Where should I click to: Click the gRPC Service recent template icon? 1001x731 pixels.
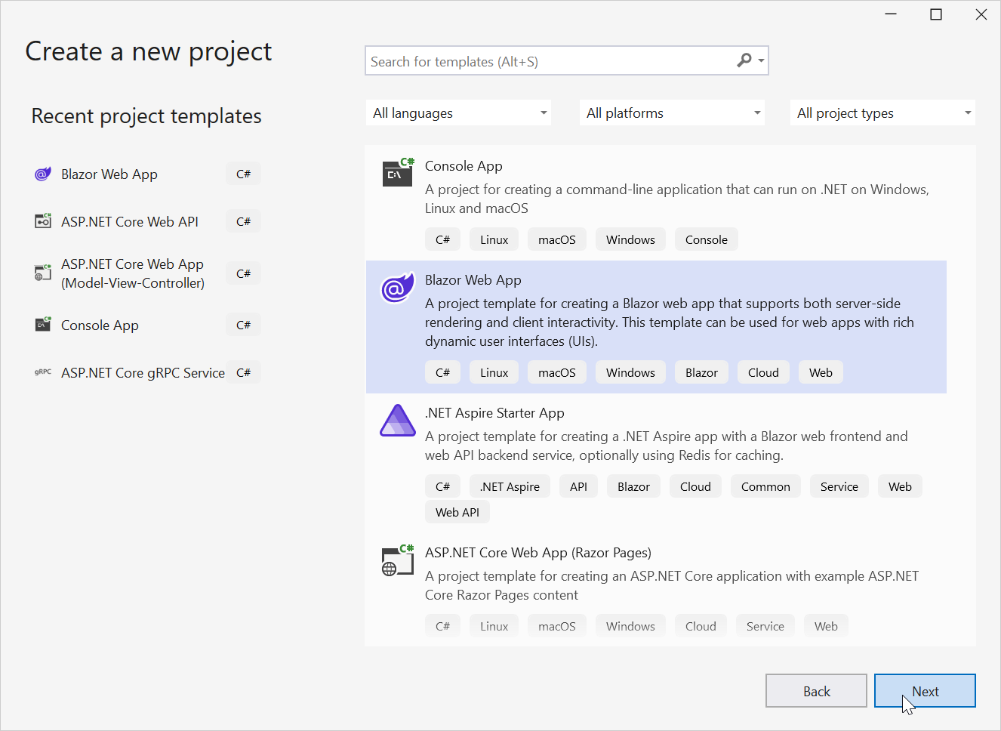pos(43,372)
